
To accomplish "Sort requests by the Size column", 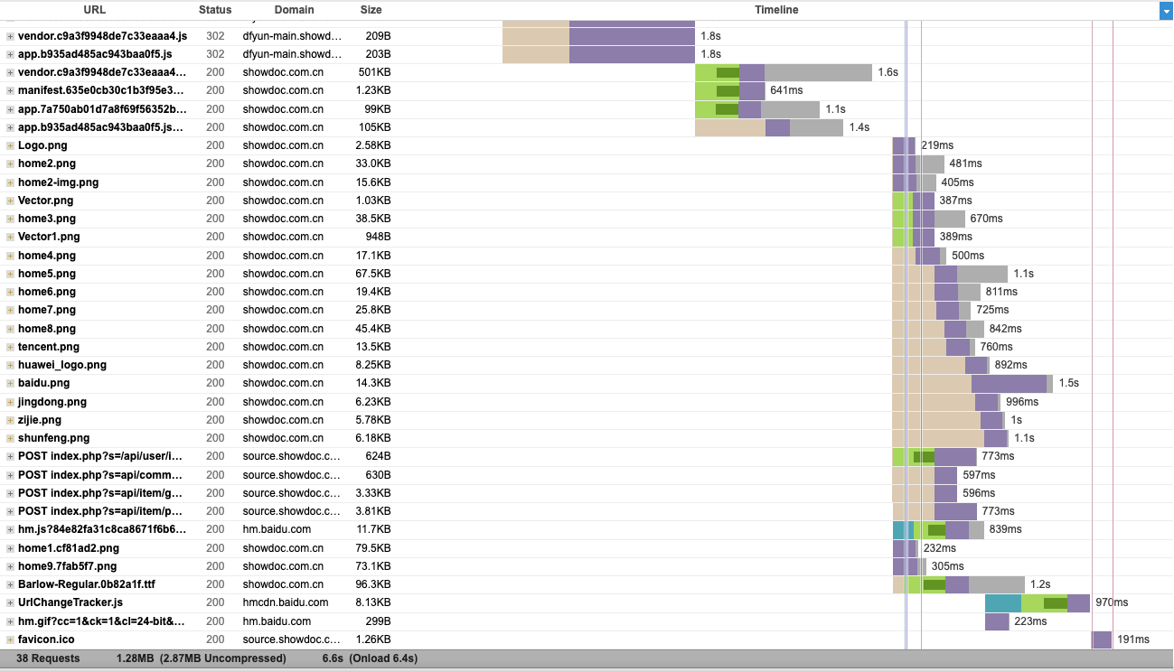I will click(370, 10).
